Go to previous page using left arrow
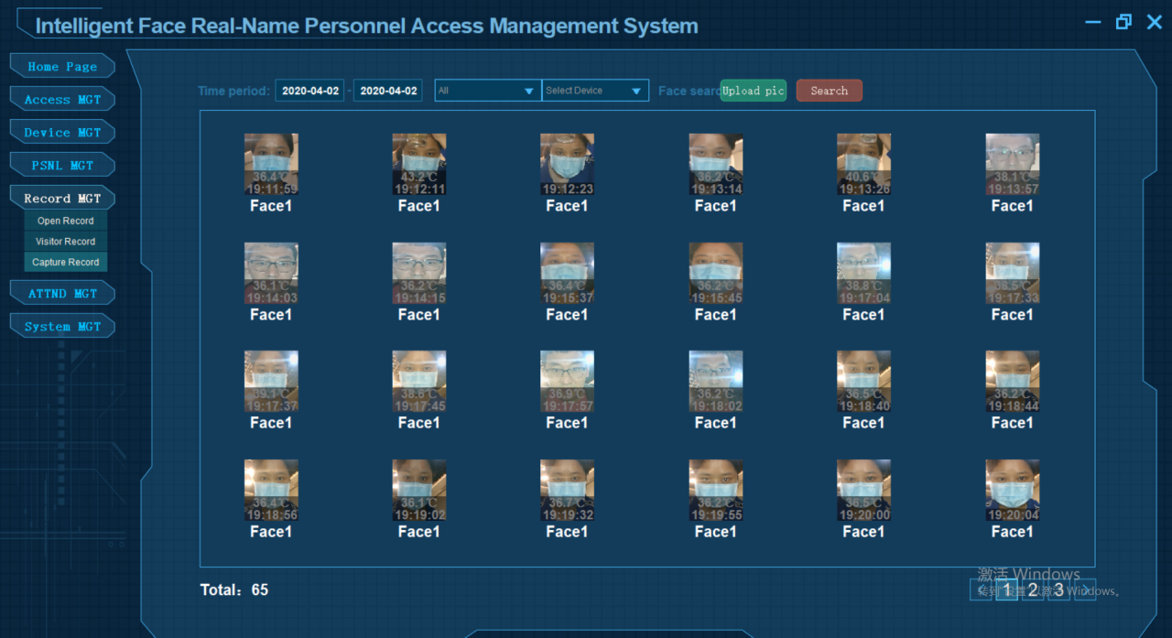The width and height of the screenshot is (1172, 638). pyautogui.click(x=982, y=590)
